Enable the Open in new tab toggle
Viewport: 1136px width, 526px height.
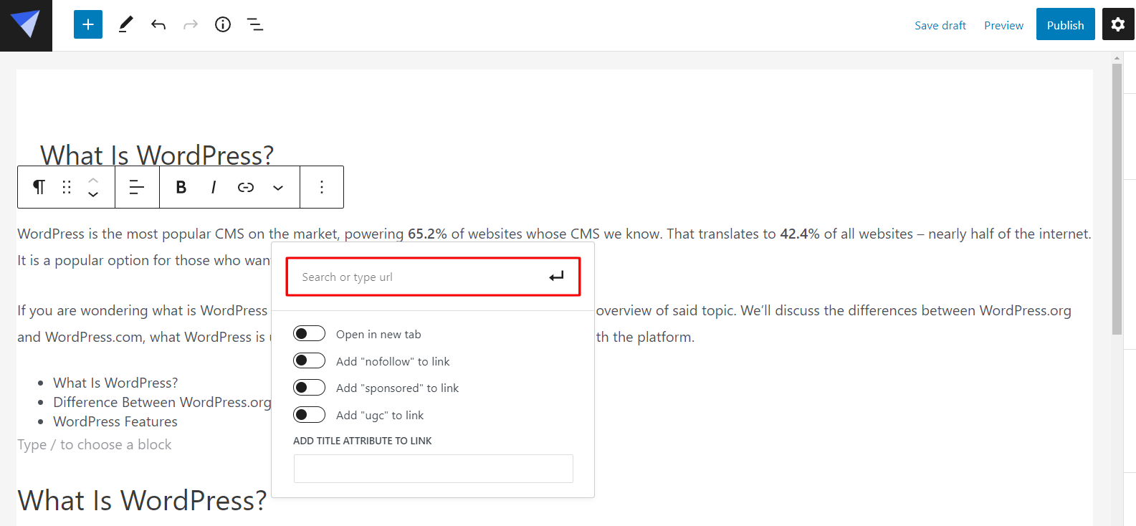[x=309, y=334]
